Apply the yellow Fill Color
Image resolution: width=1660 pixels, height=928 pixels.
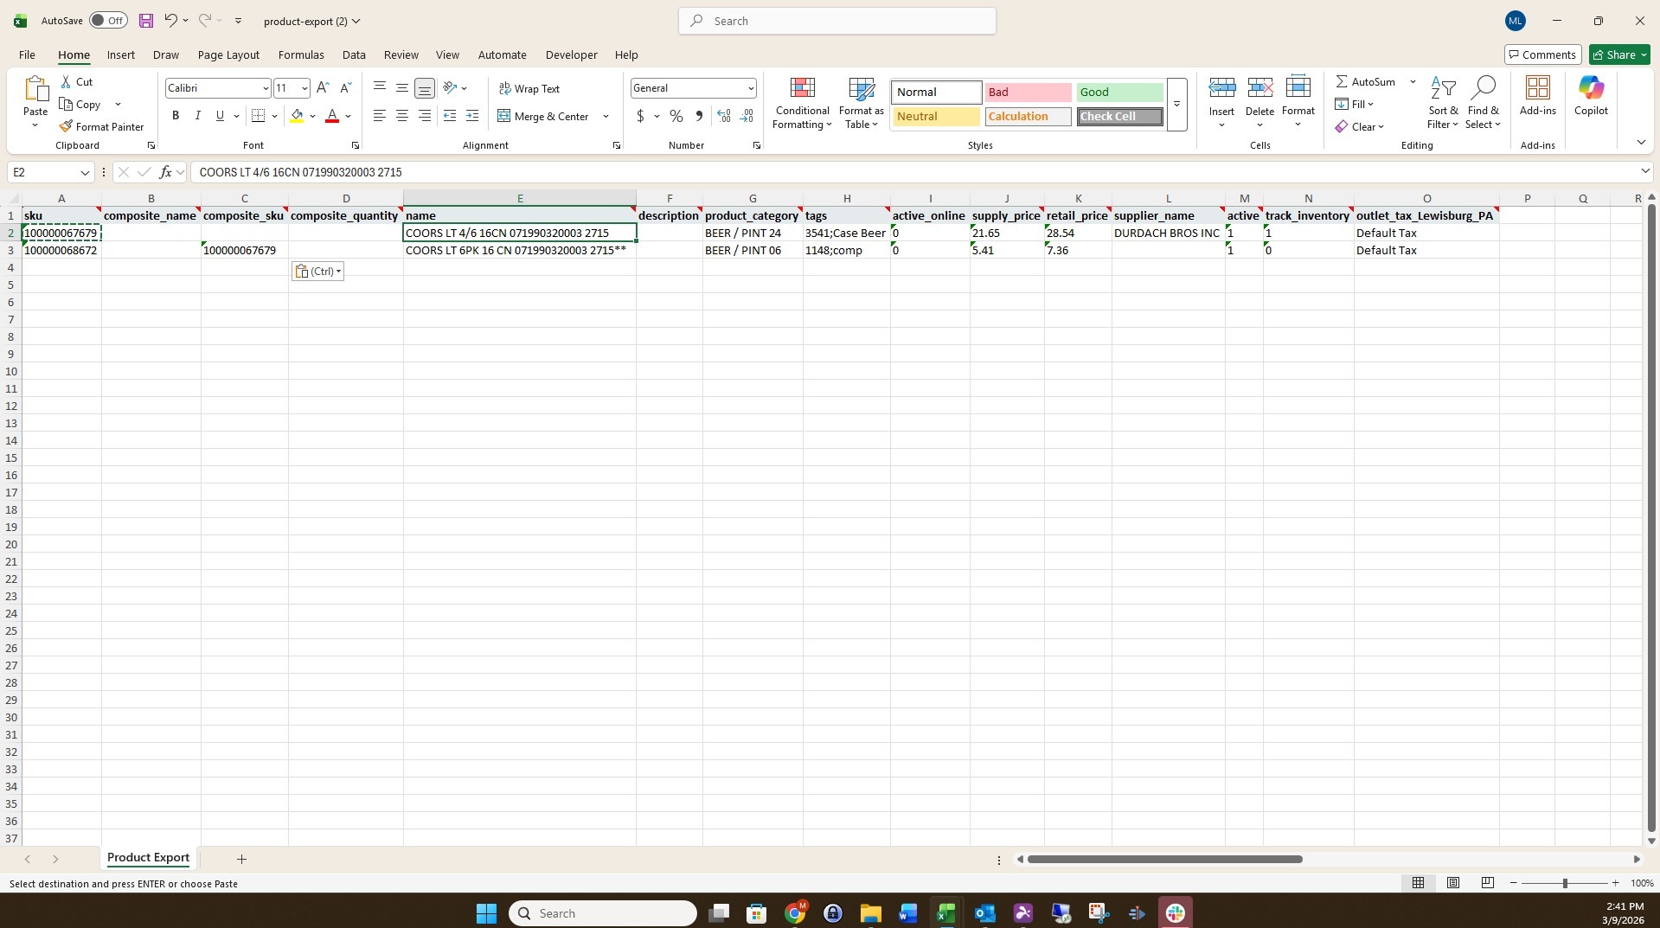pos(297,116)
